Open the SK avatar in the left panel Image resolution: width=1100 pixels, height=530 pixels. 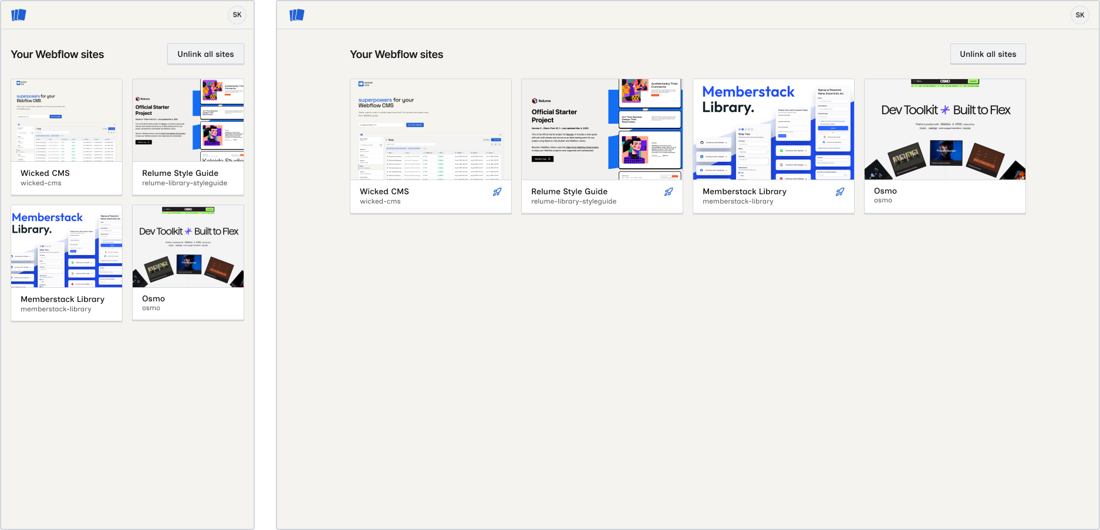[237, 15]
